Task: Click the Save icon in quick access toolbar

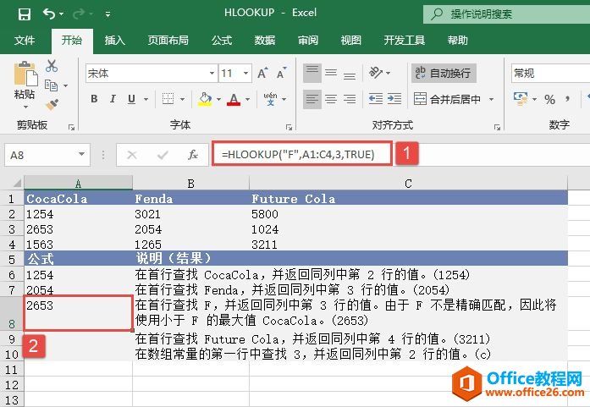Action: tap(25, 14)
